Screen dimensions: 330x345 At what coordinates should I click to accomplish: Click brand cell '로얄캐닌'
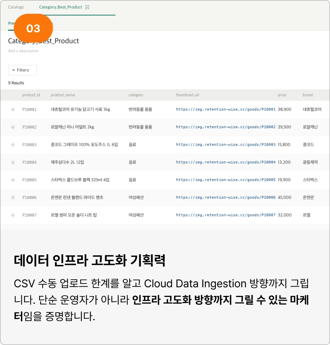[x=310, y=127]
